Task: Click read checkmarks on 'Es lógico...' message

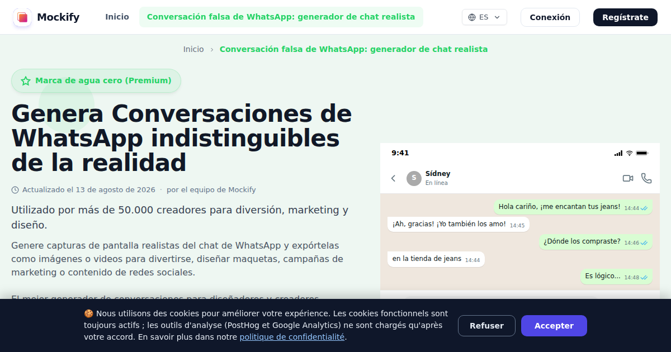Action: 644,277
